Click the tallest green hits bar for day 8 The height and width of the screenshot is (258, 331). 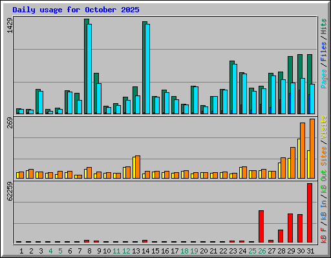click(x=85, y=66)
